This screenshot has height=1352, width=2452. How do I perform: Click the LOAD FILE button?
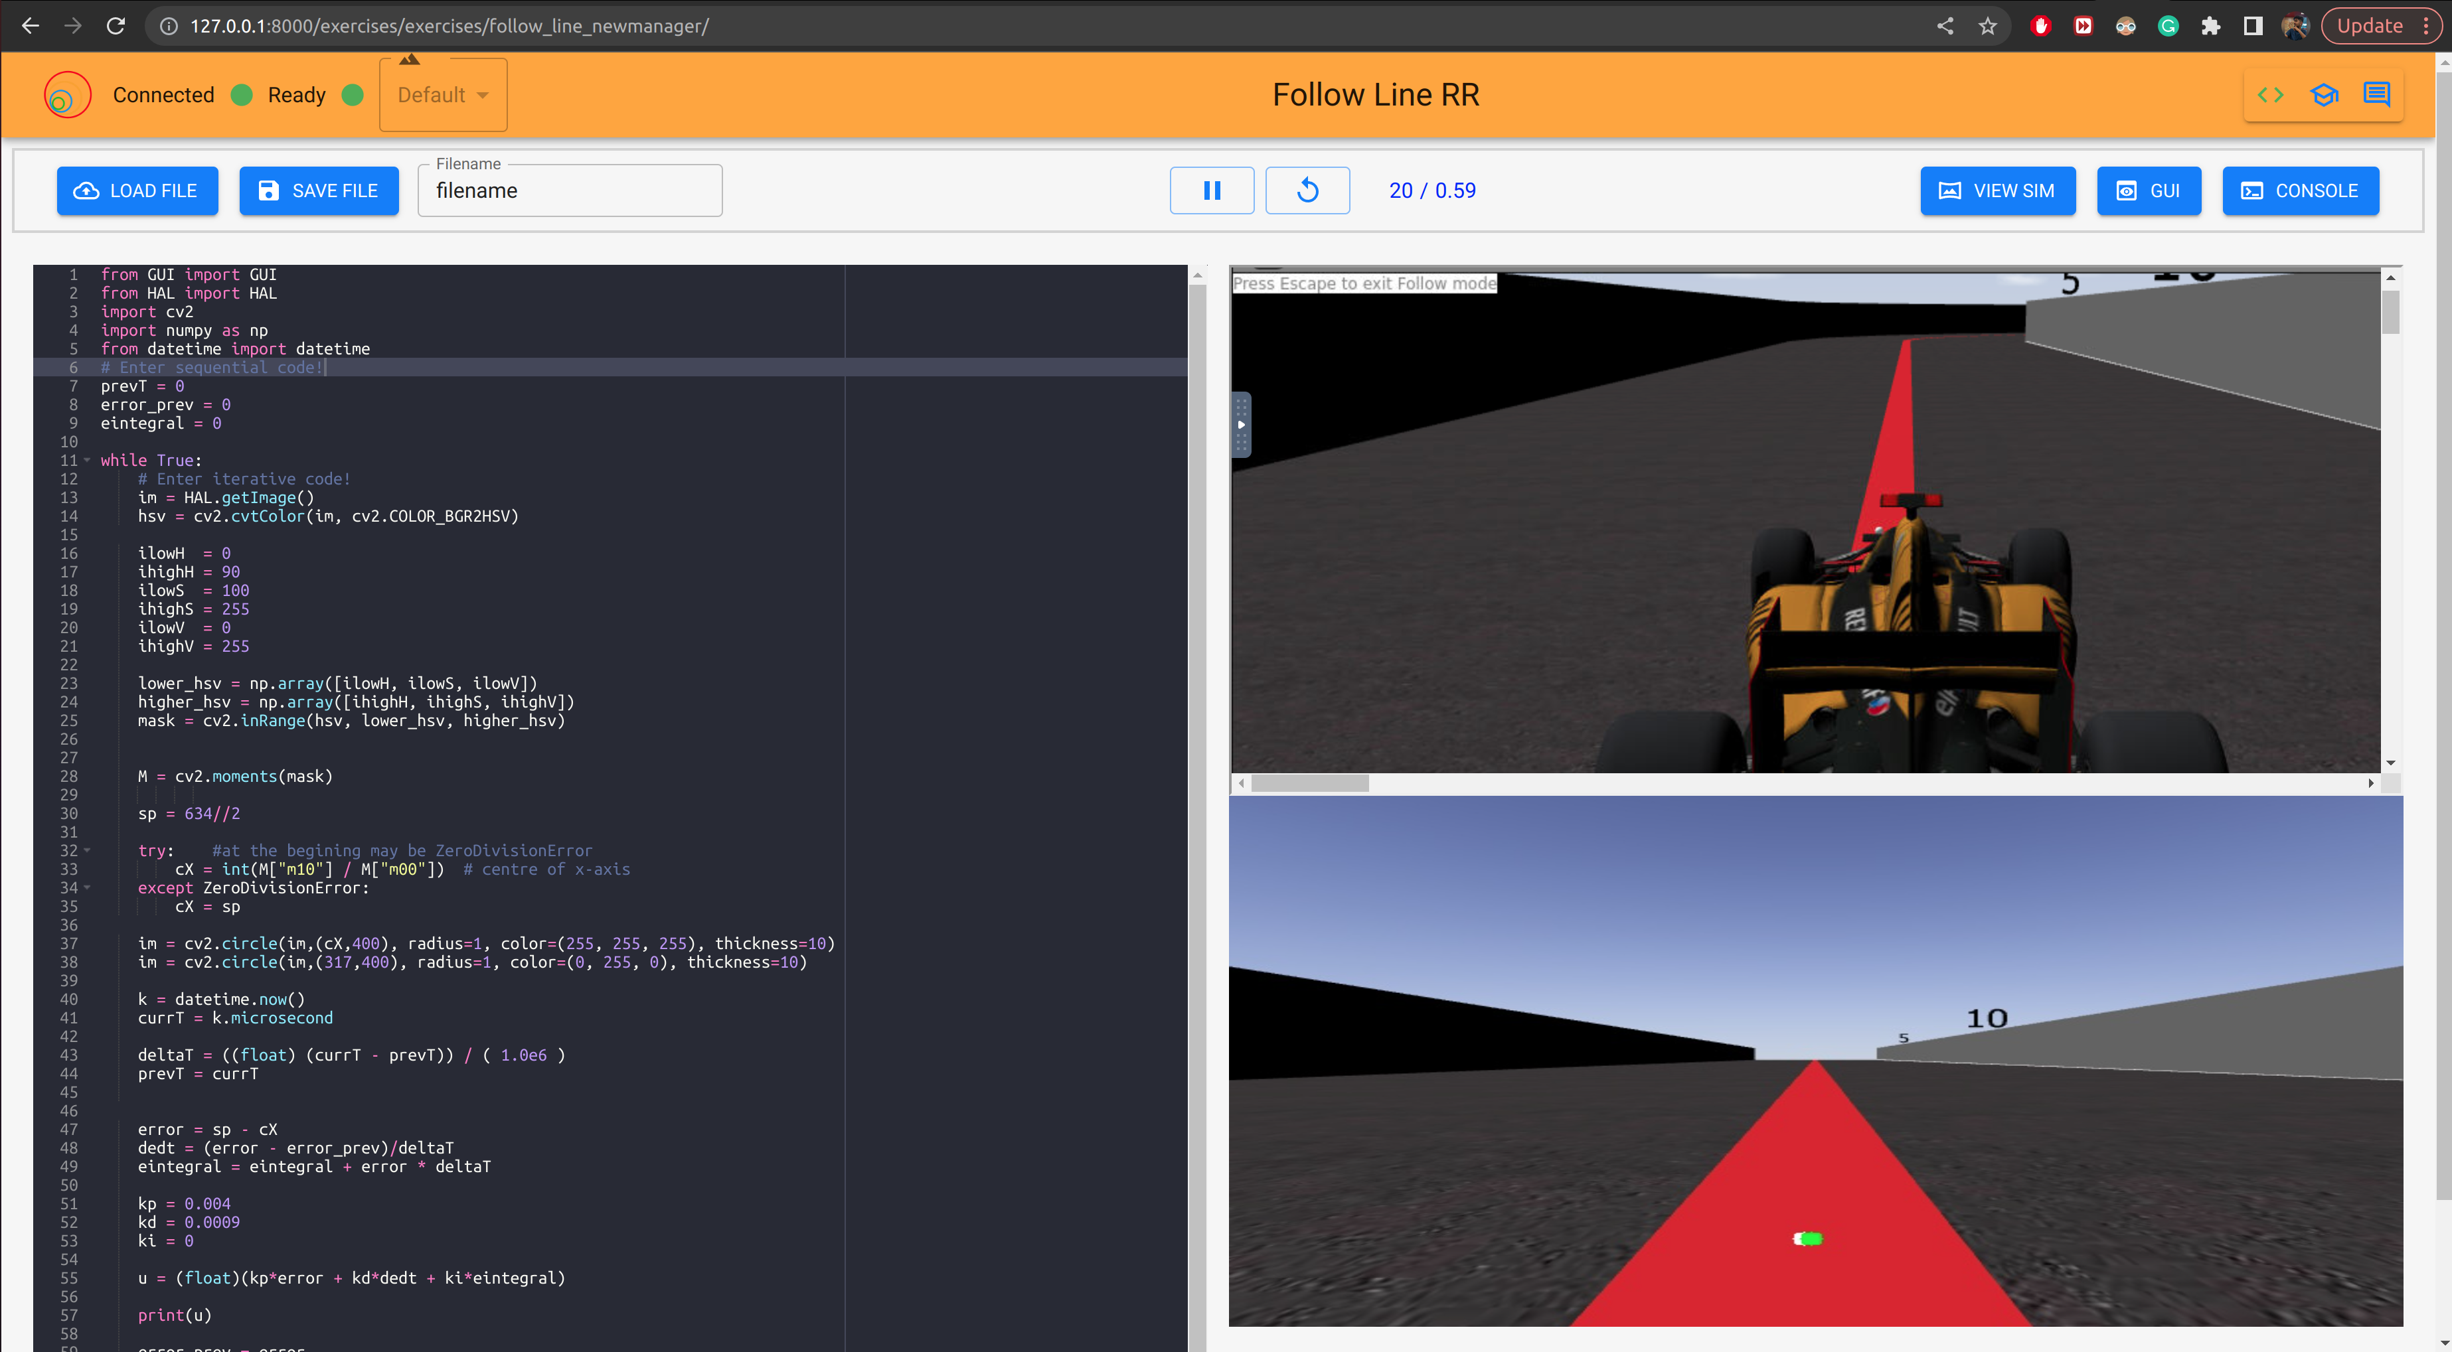(x=137, y=190)
